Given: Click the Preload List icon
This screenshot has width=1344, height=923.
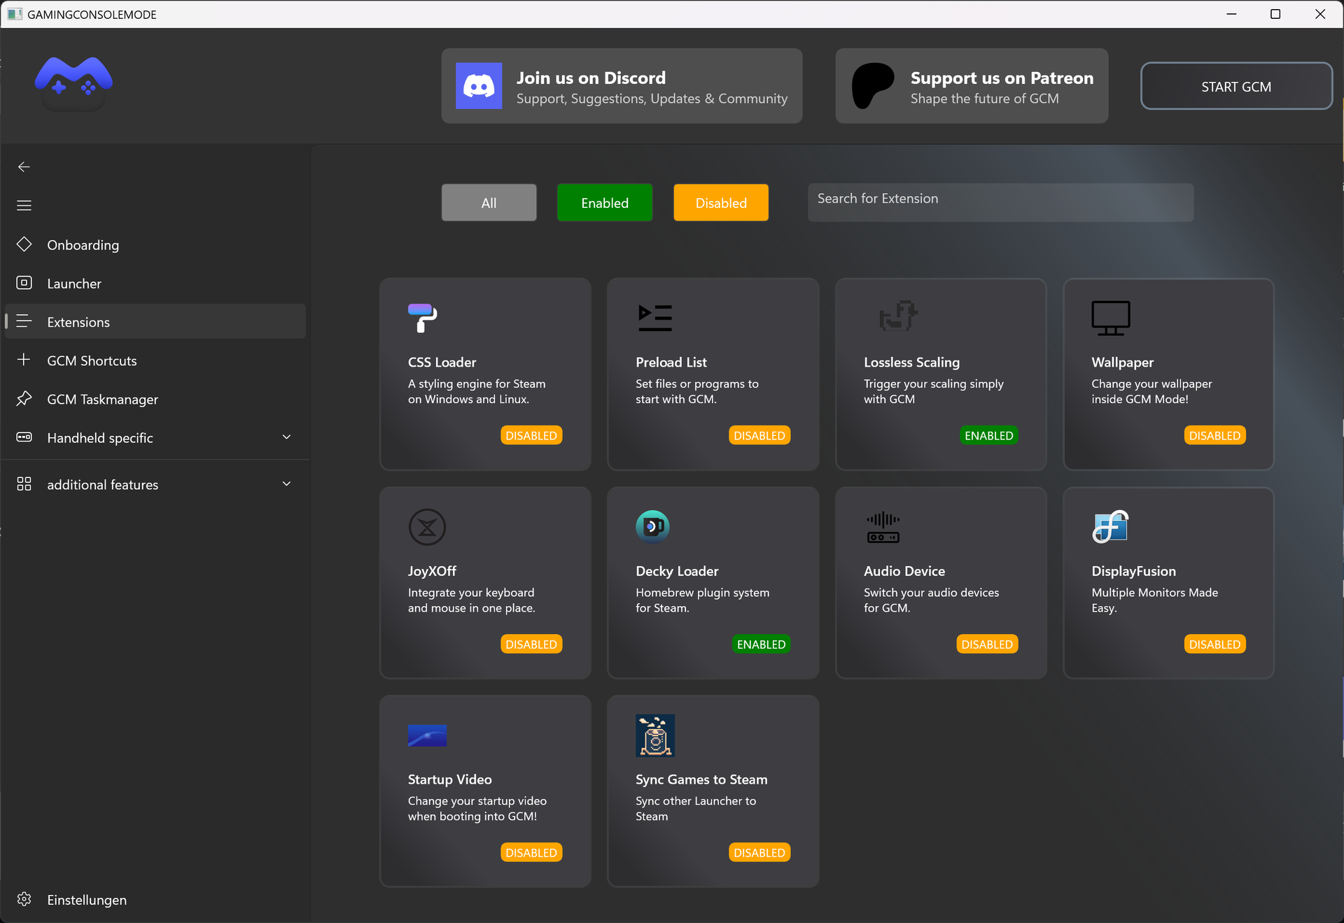Looking at the screenshot, I should click(x=654, y=318).
